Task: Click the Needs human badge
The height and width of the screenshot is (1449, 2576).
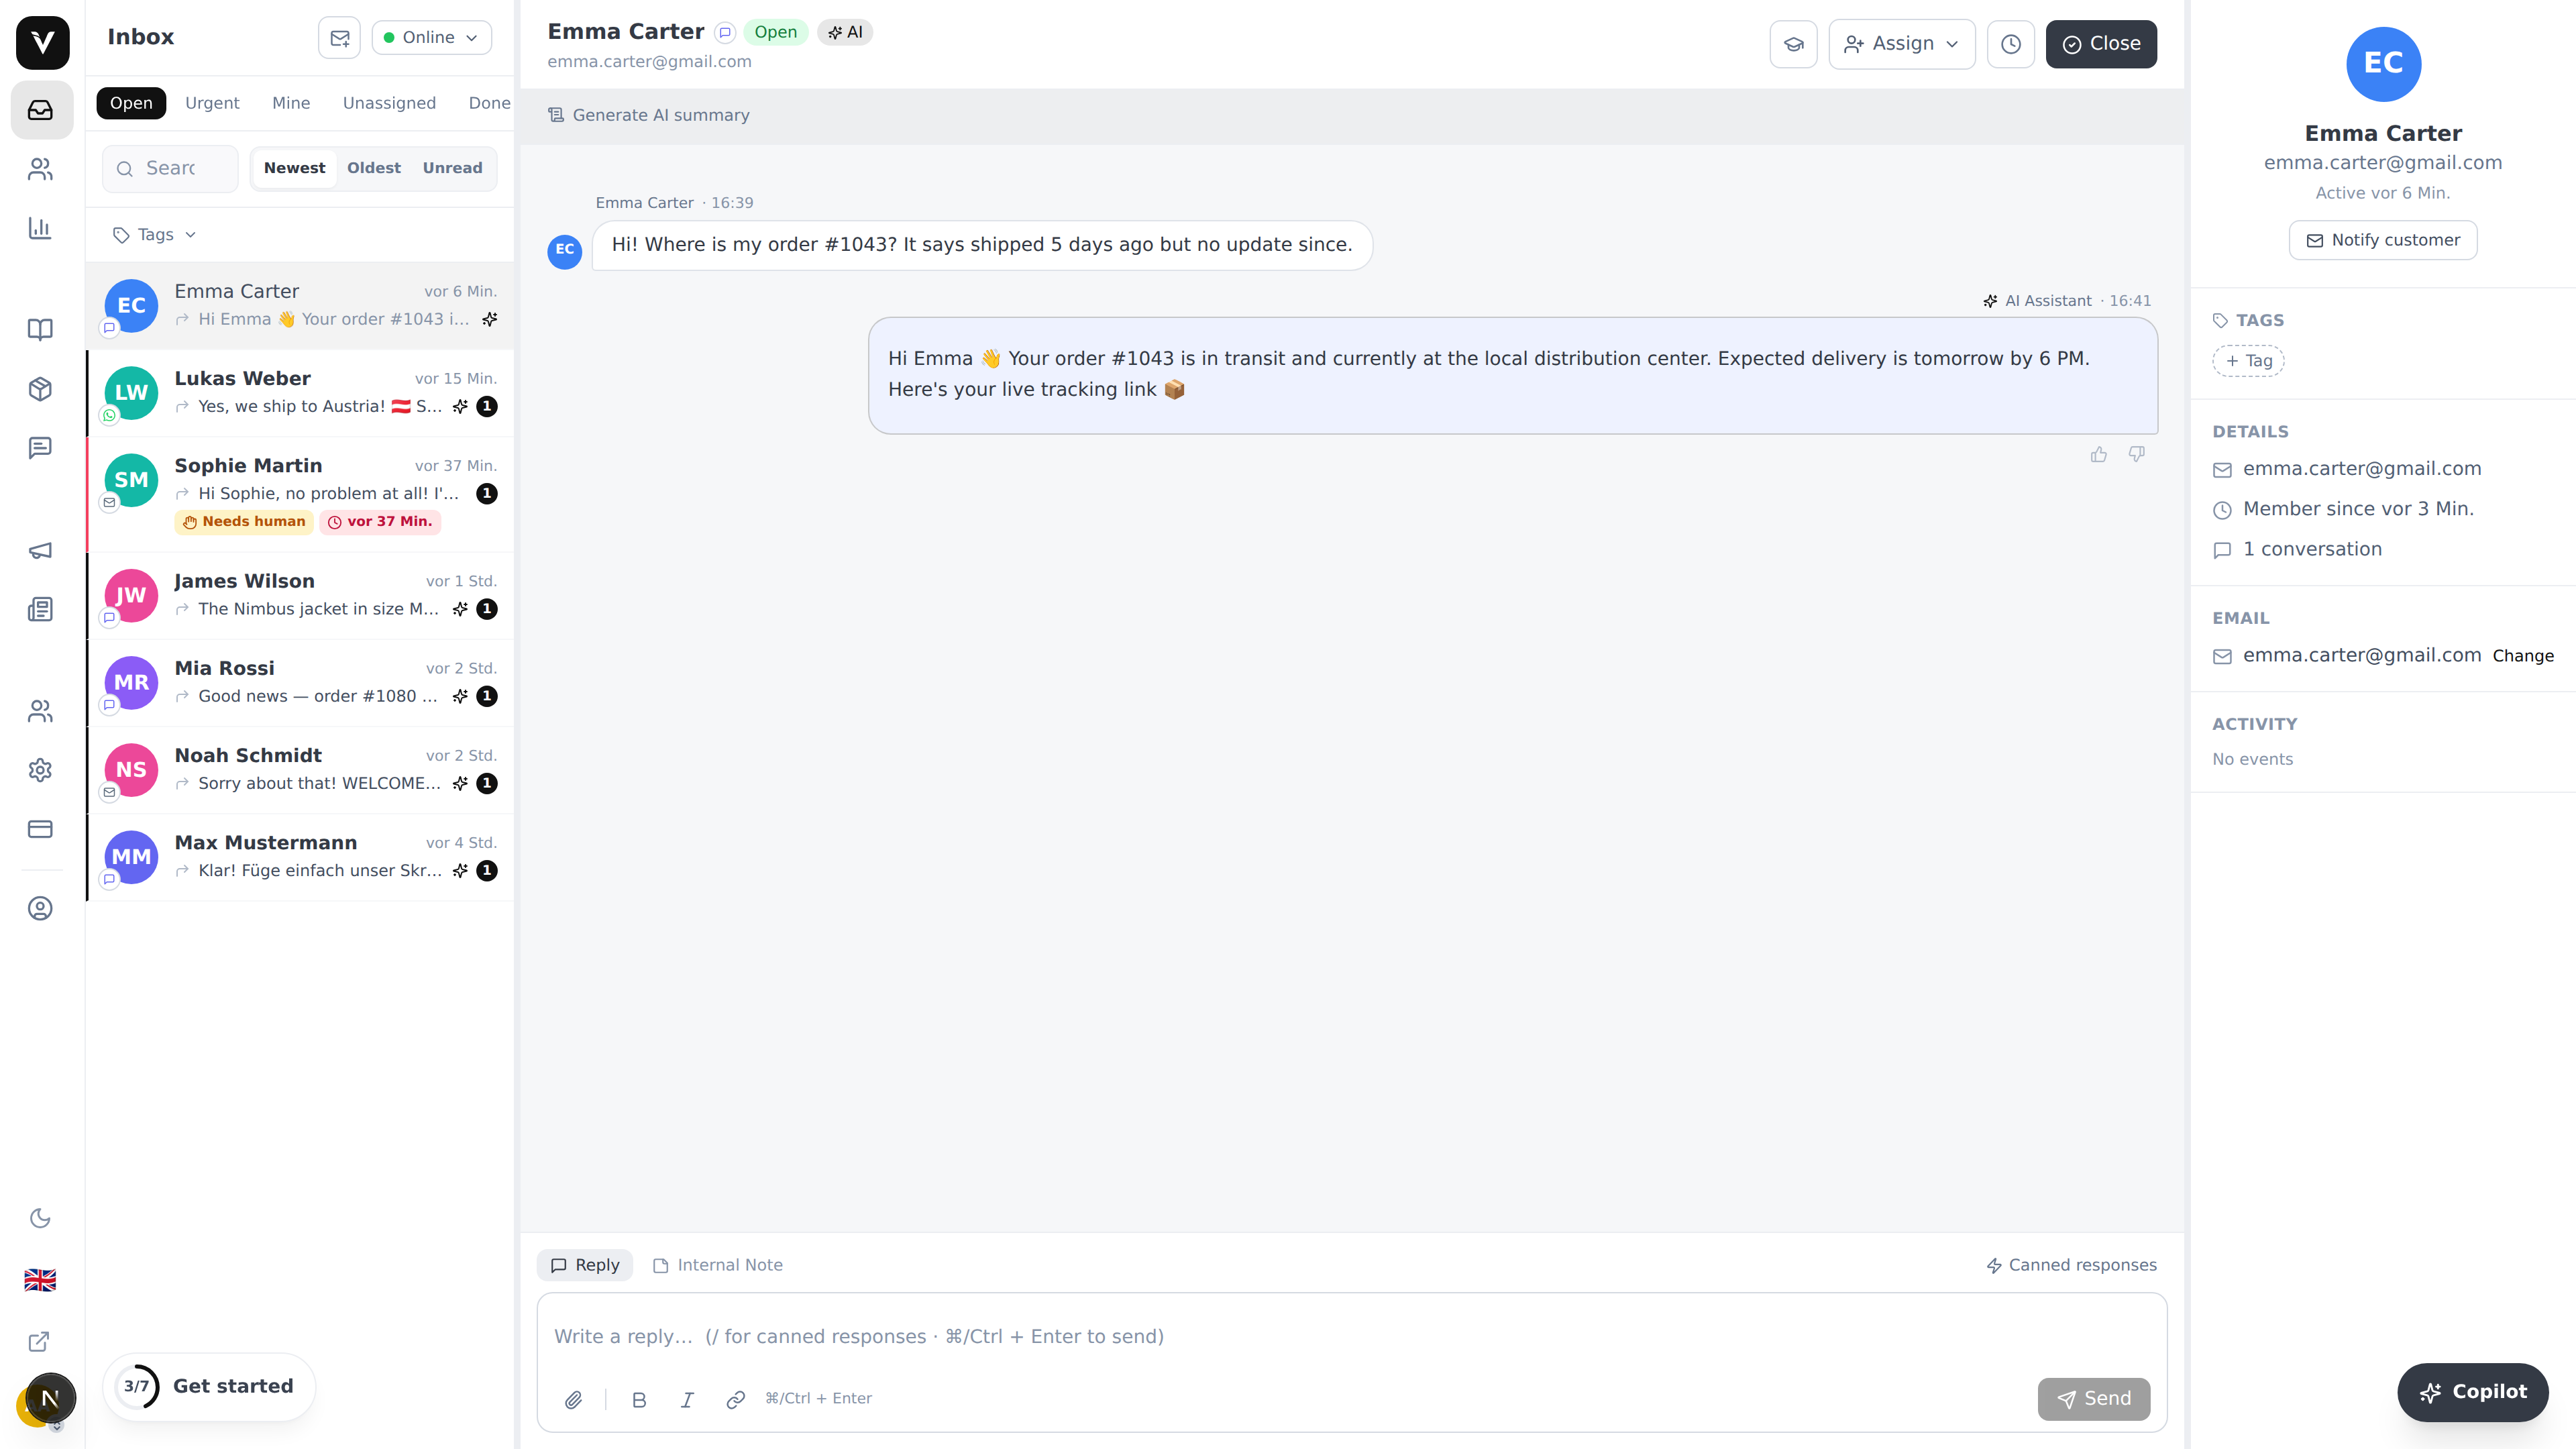Action: pos(244,522)
